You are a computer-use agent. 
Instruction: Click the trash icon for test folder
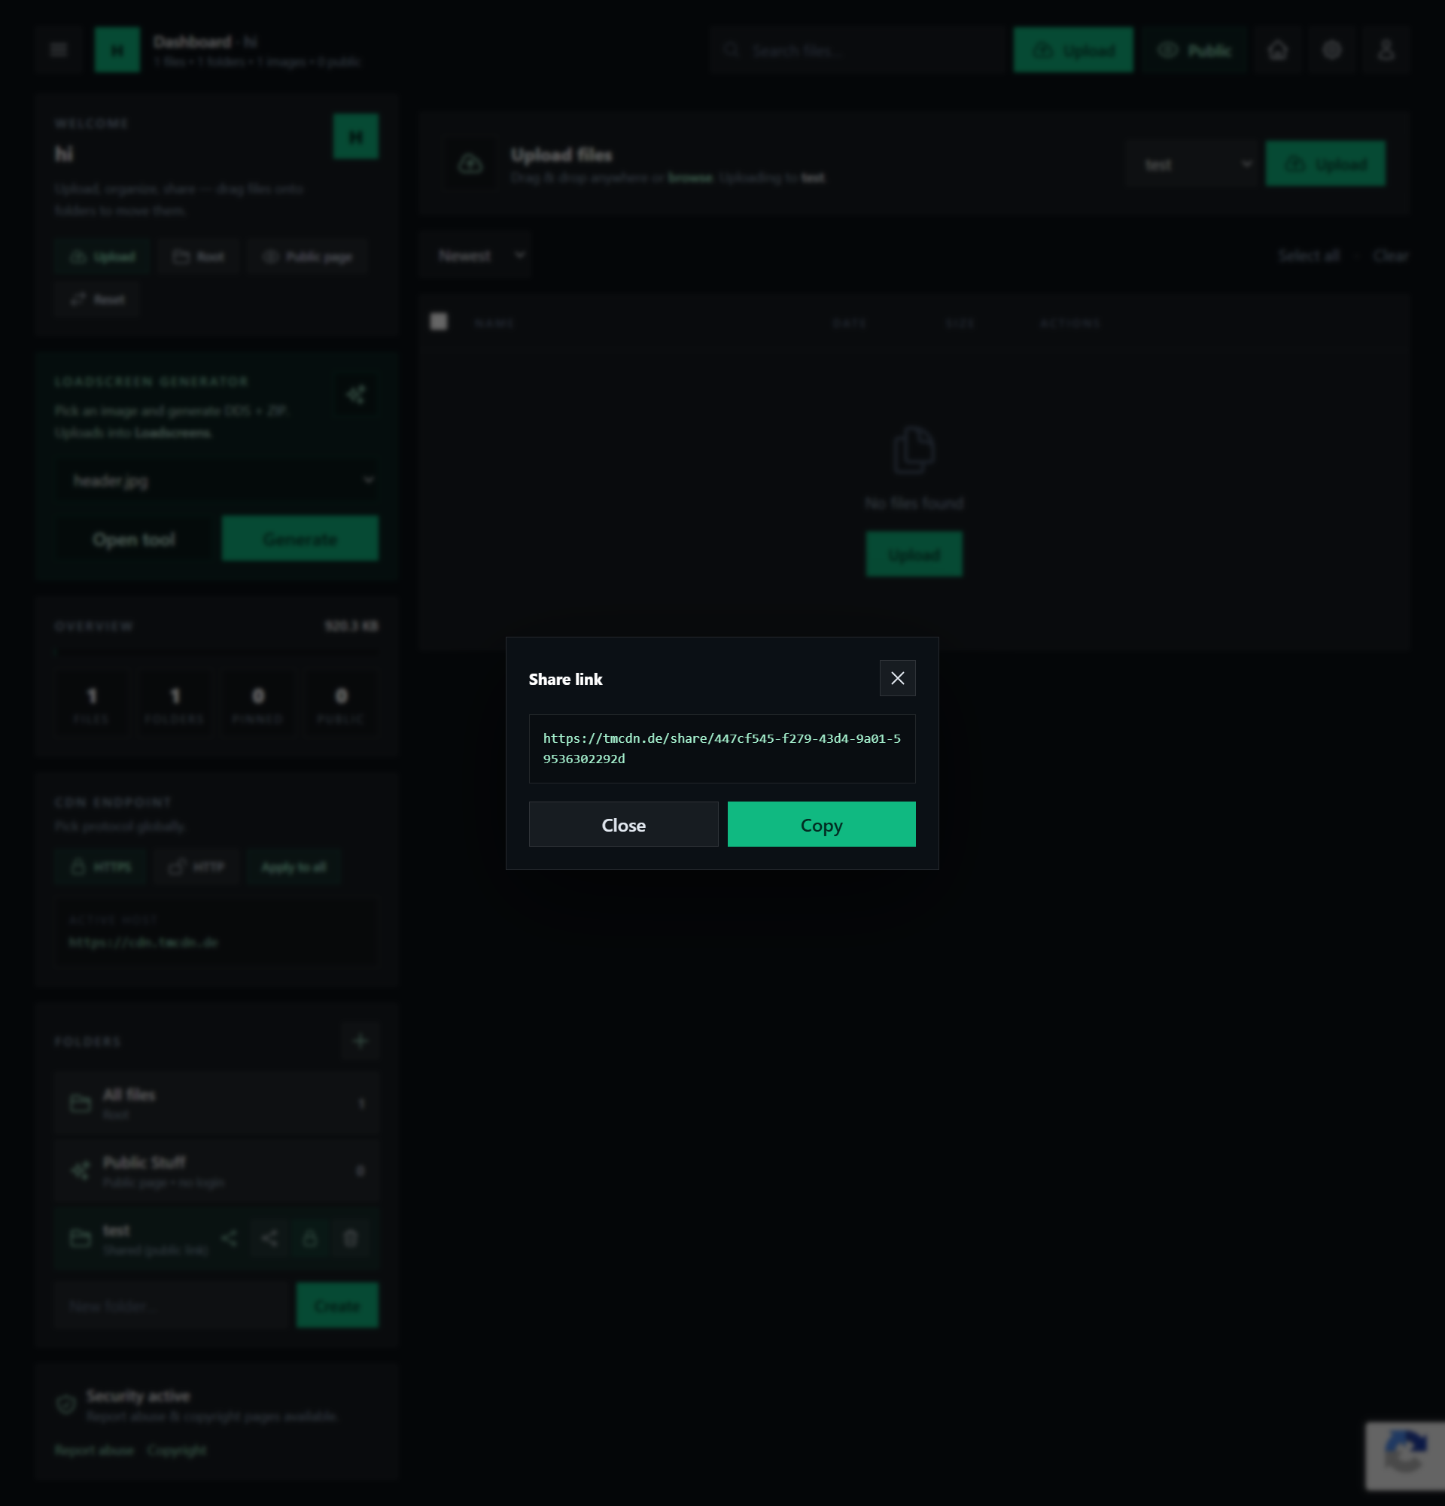(350, 1238)
